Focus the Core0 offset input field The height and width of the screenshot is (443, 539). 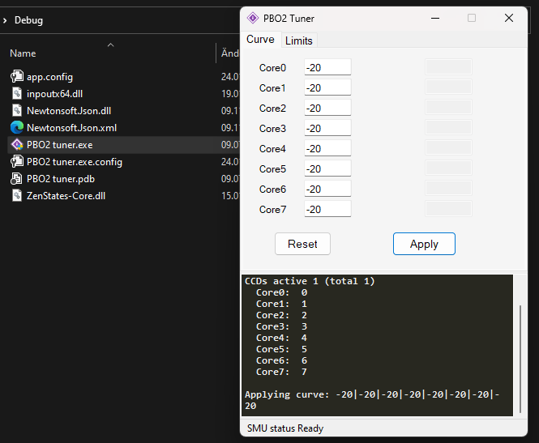327,67
